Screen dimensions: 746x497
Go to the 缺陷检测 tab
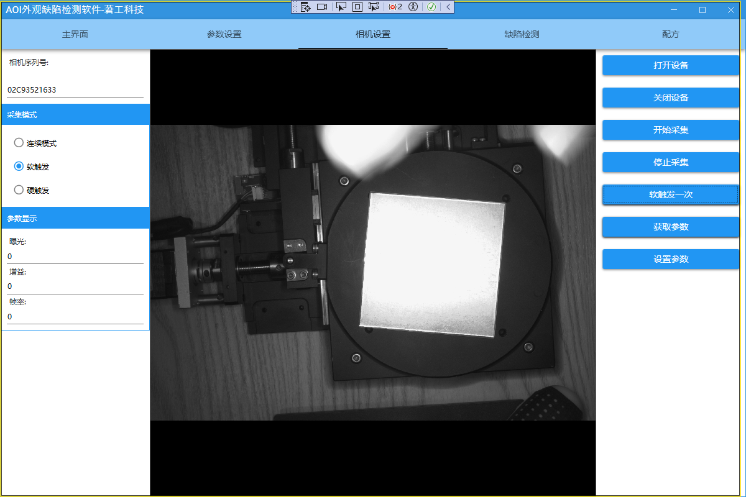point(522,34)
